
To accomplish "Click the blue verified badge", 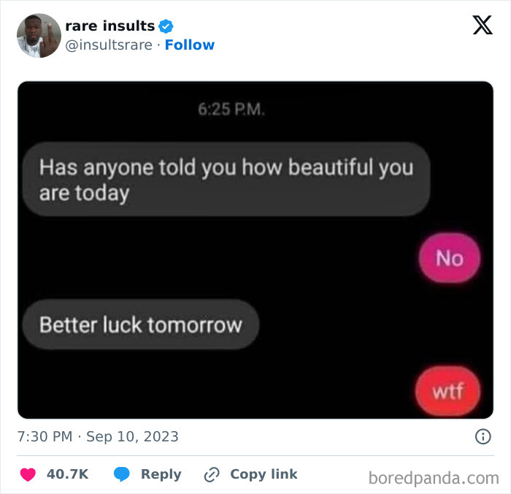I will tap(167, 26).
